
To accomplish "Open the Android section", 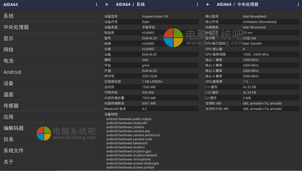I will pyautogui.click(x=50, y=72).
